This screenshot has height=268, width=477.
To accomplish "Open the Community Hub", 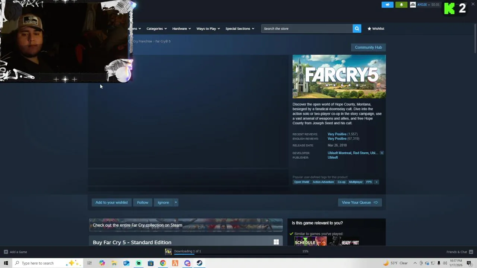I will (x=368, y=47).
